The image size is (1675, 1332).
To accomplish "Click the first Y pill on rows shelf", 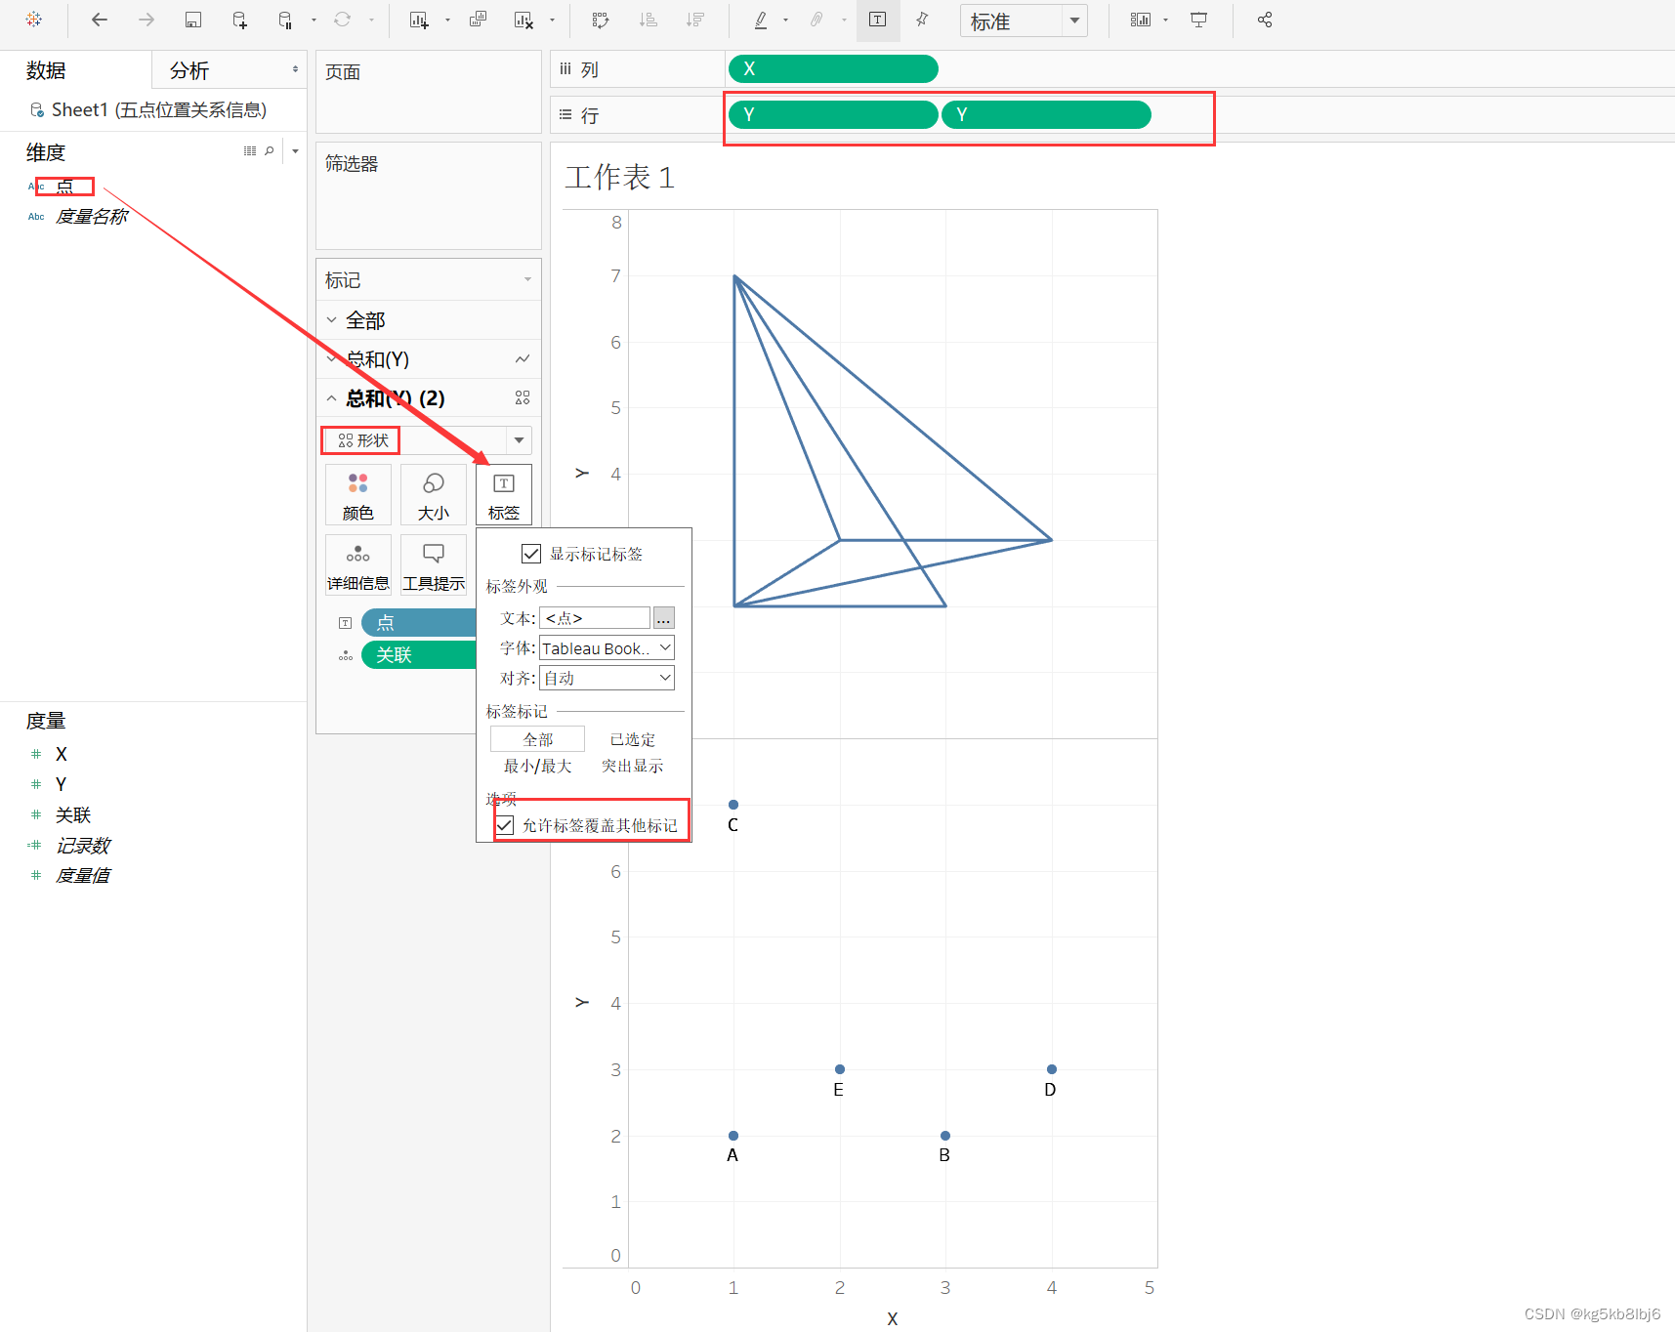I will click(833, 114).
